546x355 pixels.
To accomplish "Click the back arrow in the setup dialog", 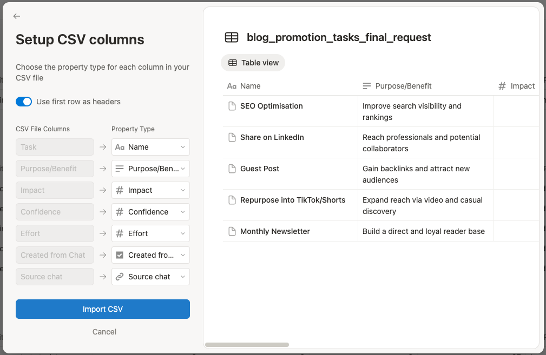I will (x=16, y=16).
